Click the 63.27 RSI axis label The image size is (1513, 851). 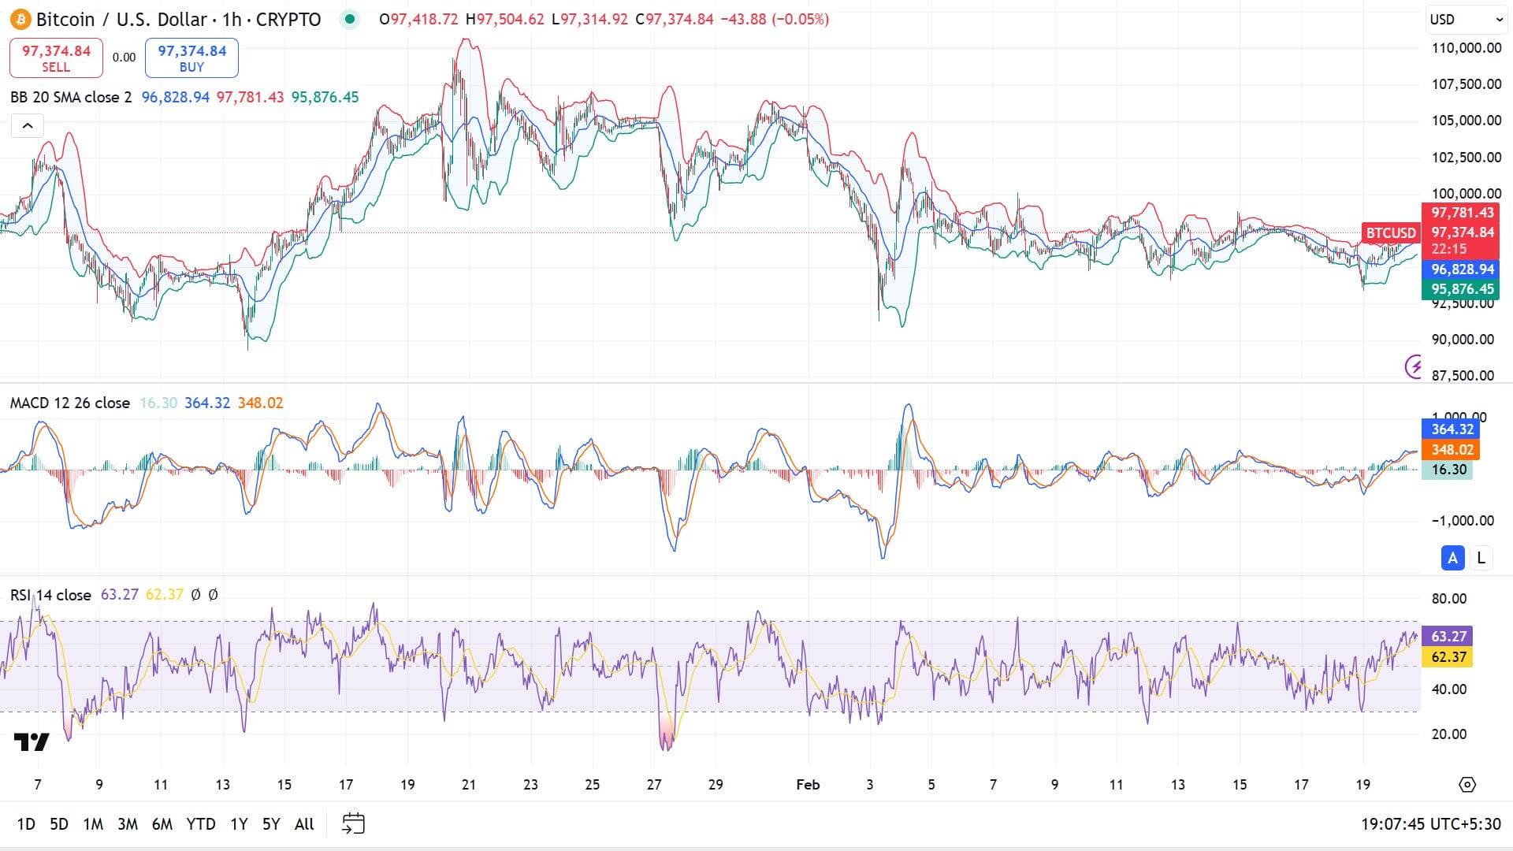[1448, 637]
